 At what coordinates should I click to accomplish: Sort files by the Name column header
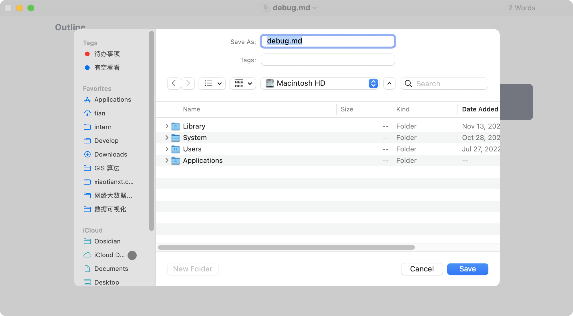click(x=191, y=109)
